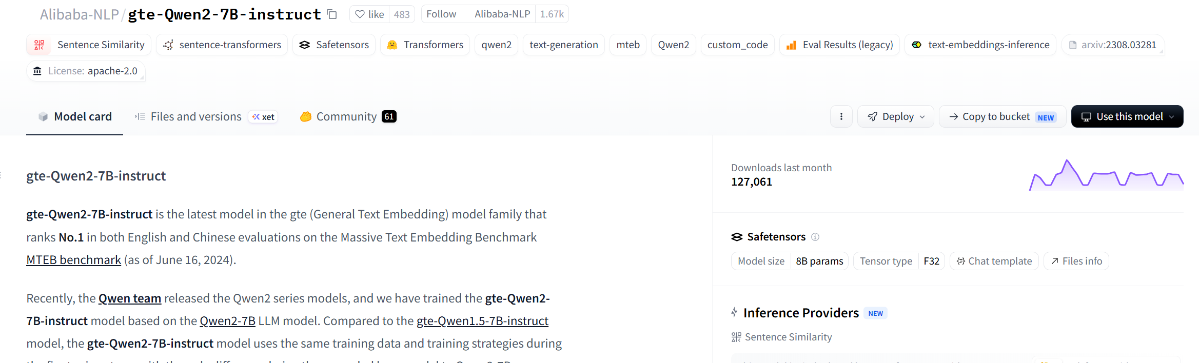
Task: Click the Transformers hugging face emoji icon
Action: click(x=392, y=45)
